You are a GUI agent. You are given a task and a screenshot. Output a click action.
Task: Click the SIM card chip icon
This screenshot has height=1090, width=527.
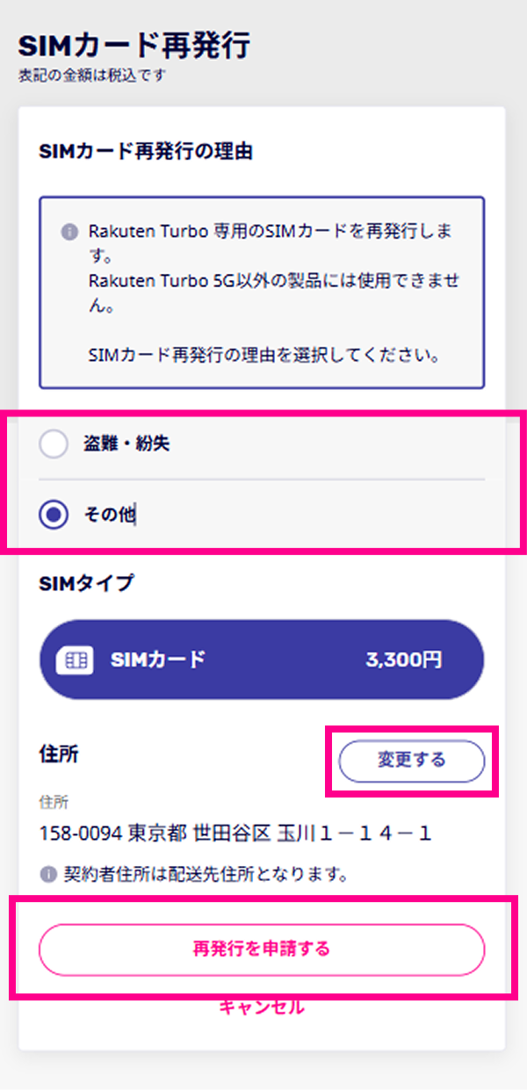(75, 660)
